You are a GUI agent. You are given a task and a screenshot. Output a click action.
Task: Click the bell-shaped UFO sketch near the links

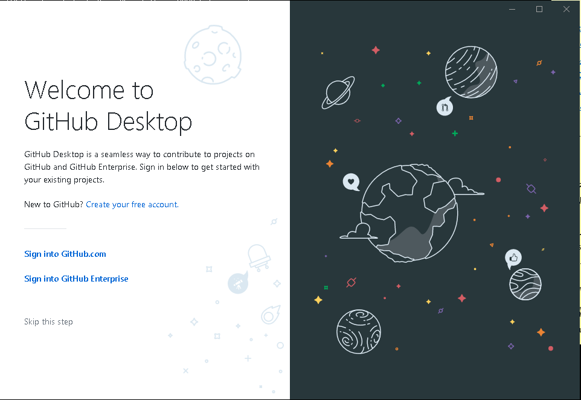(x=259, y=256)
